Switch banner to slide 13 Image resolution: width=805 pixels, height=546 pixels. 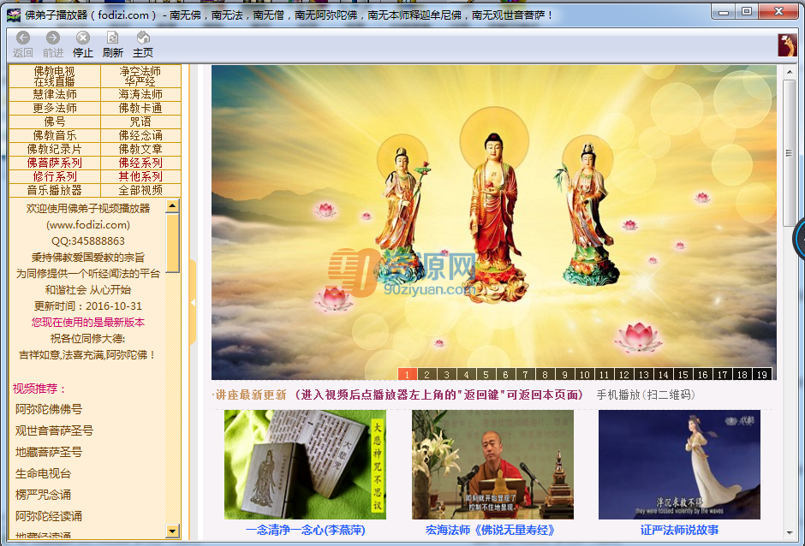[644, 375]
